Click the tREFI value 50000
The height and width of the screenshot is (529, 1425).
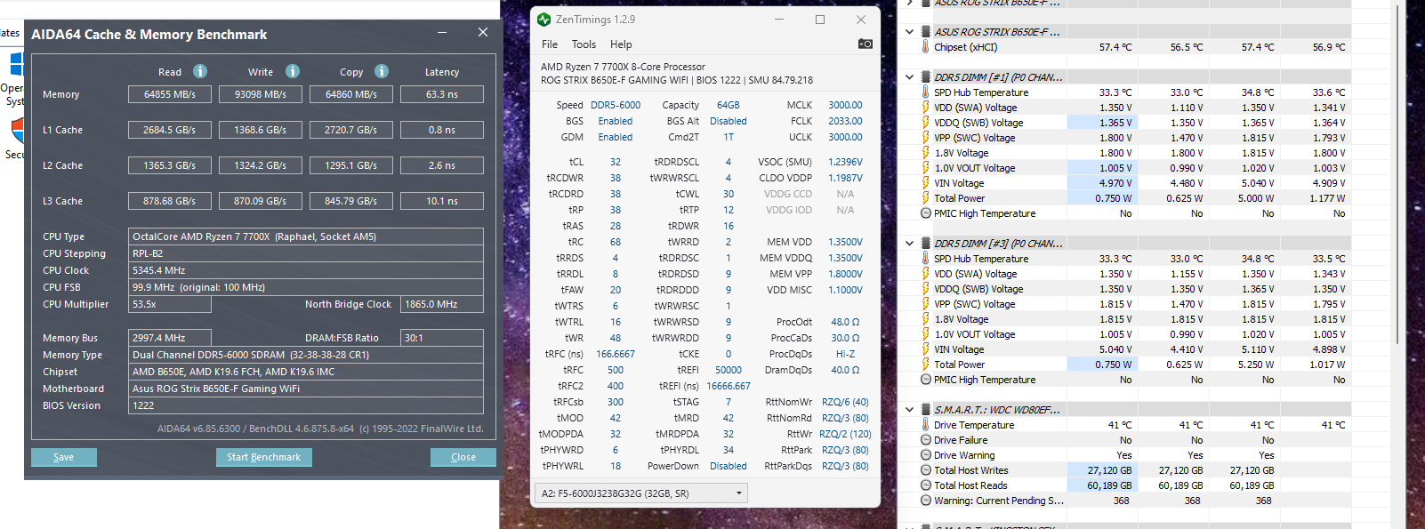coord(729,370)
